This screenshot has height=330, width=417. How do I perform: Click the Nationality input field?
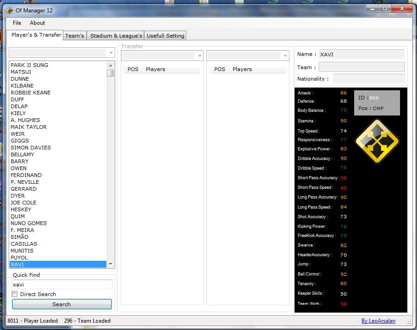point(368,79)
